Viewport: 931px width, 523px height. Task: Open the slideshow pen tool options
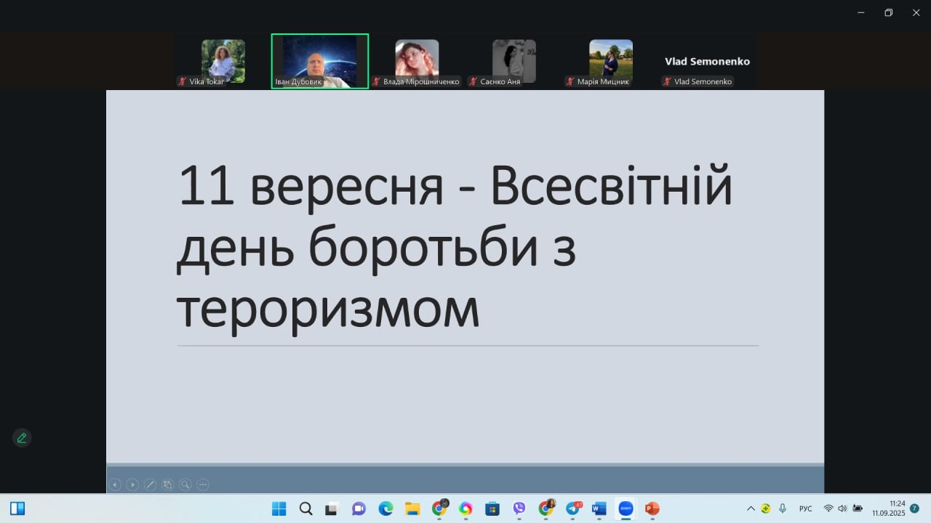(150, 485)
